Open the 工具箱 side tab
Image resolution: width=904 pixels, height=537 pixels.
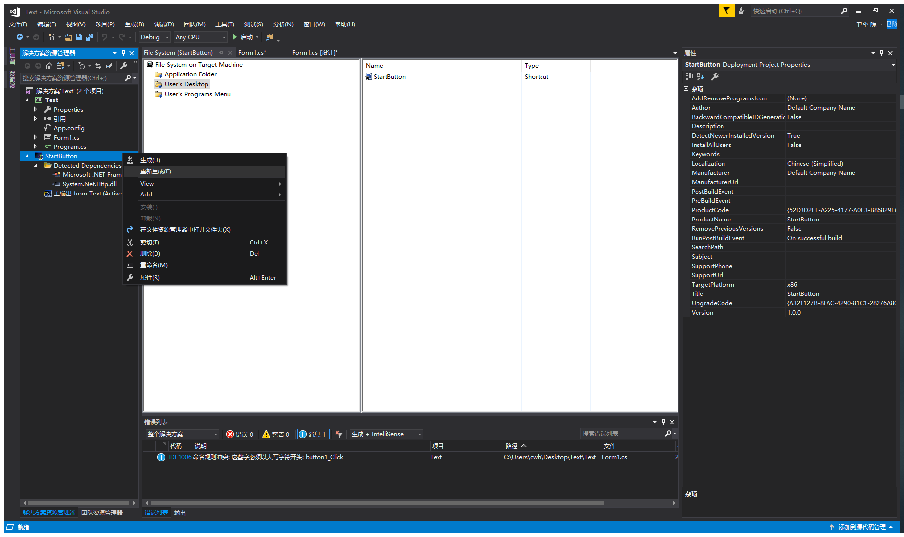click(x=12, y=56)
